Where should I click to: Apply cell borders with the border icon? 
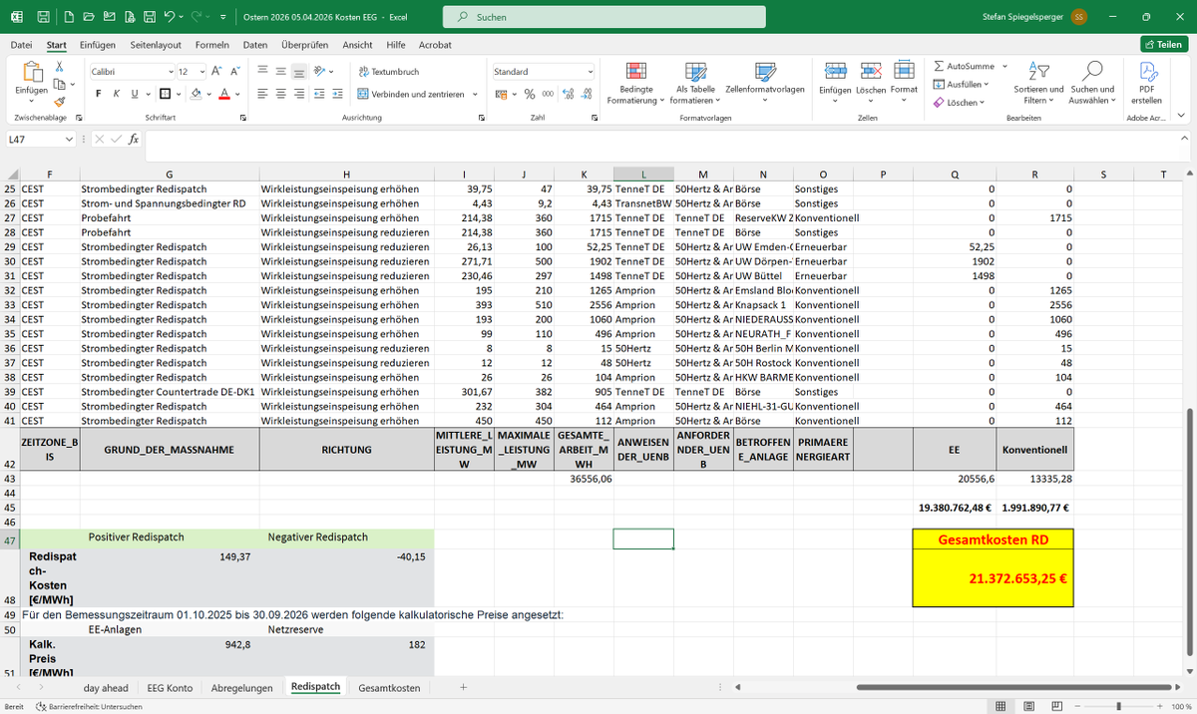[x=165, y=94]
